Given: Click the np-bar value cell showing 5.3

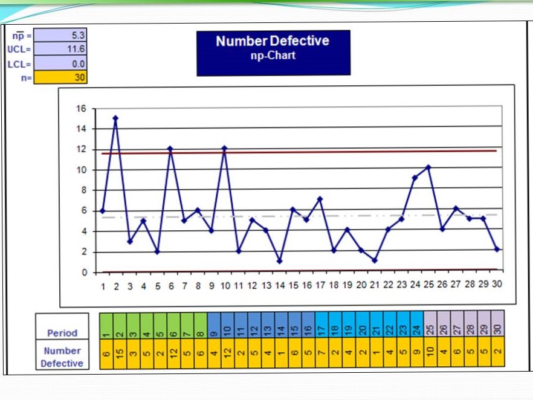Looking at the screenshot, I should 61,36.
